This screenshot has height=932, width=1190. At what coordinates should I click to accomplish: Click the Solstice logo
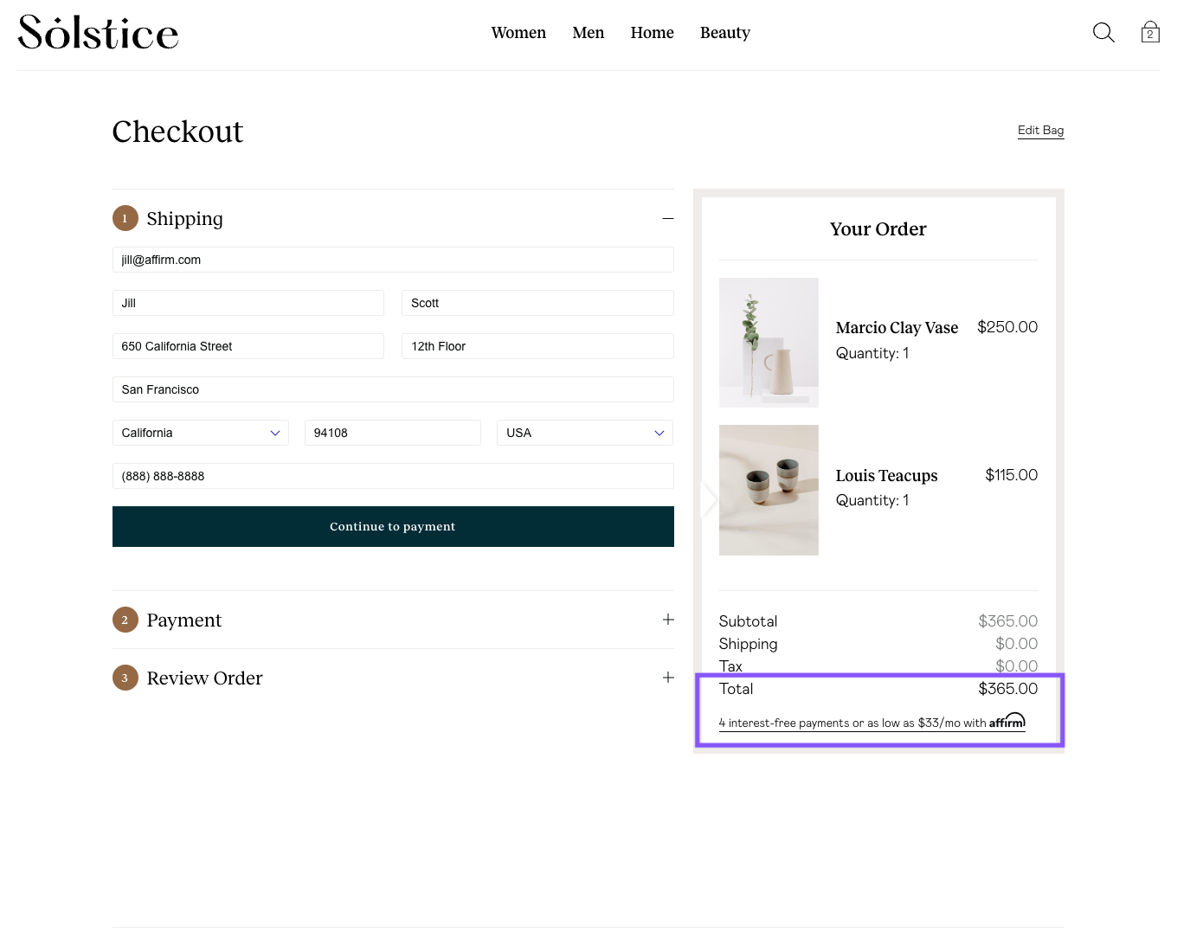click(99, 33)
